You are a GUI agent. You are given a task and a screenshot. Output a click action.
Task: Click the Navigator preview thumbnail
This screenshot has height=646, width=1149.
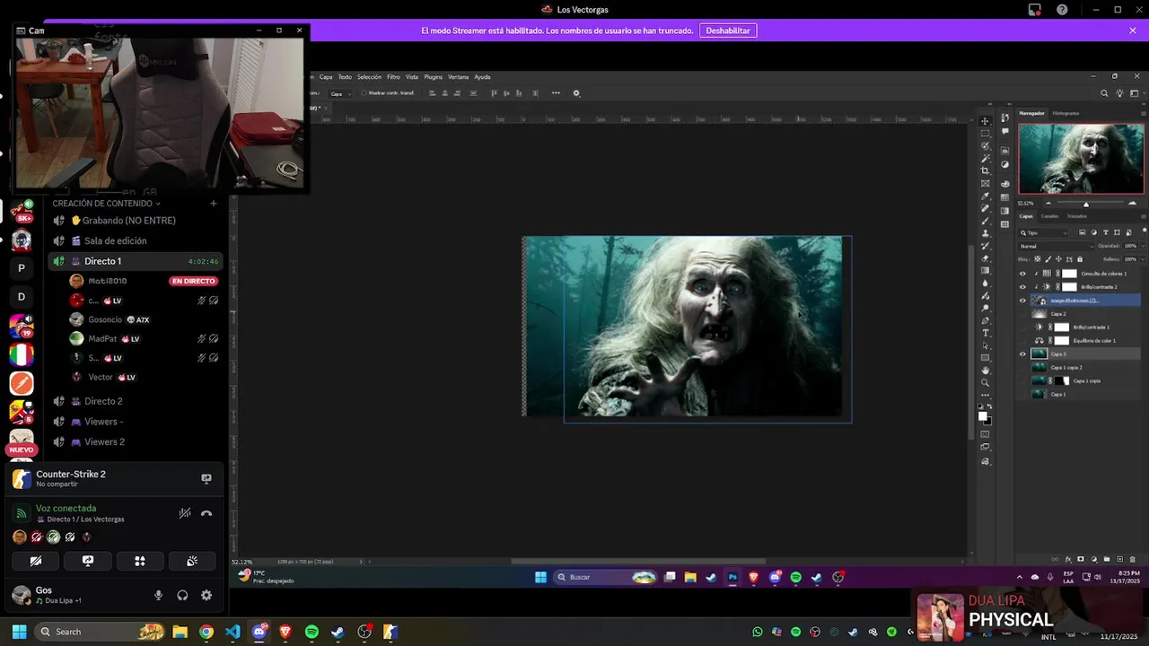(x=1081, y=158)
